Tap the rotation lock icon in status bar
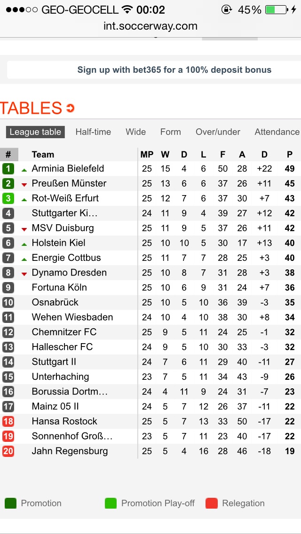Screen dimensions: 301x534 click(227, 10)
